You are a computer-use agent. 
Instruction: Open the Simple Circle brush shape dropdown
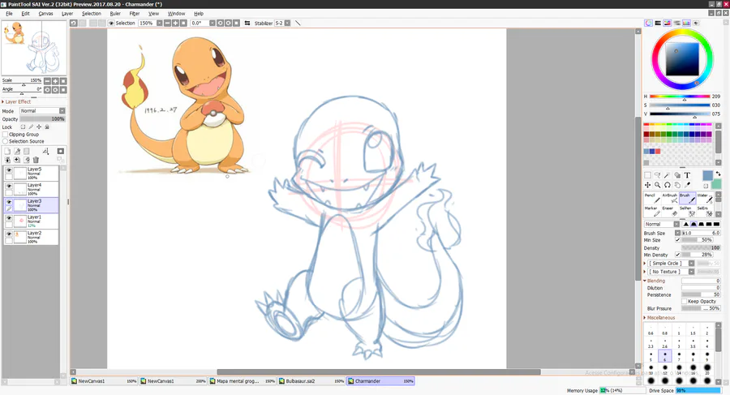coord(691,263)
